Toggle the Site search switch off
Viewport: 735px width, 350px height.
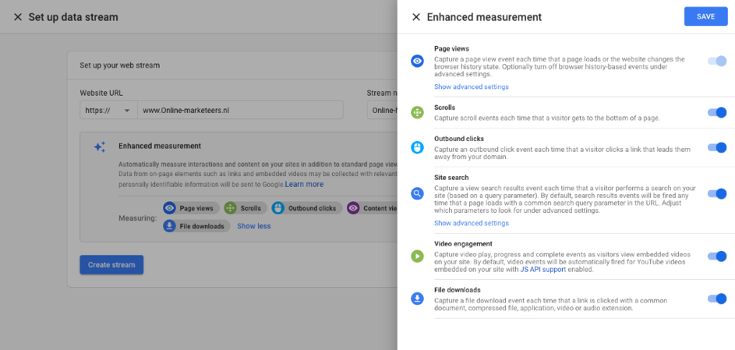coord(716,193)
